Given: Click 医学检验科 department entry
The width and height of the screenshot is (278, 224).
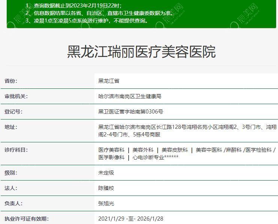Looking at the screenshot, I should [258, 150].
